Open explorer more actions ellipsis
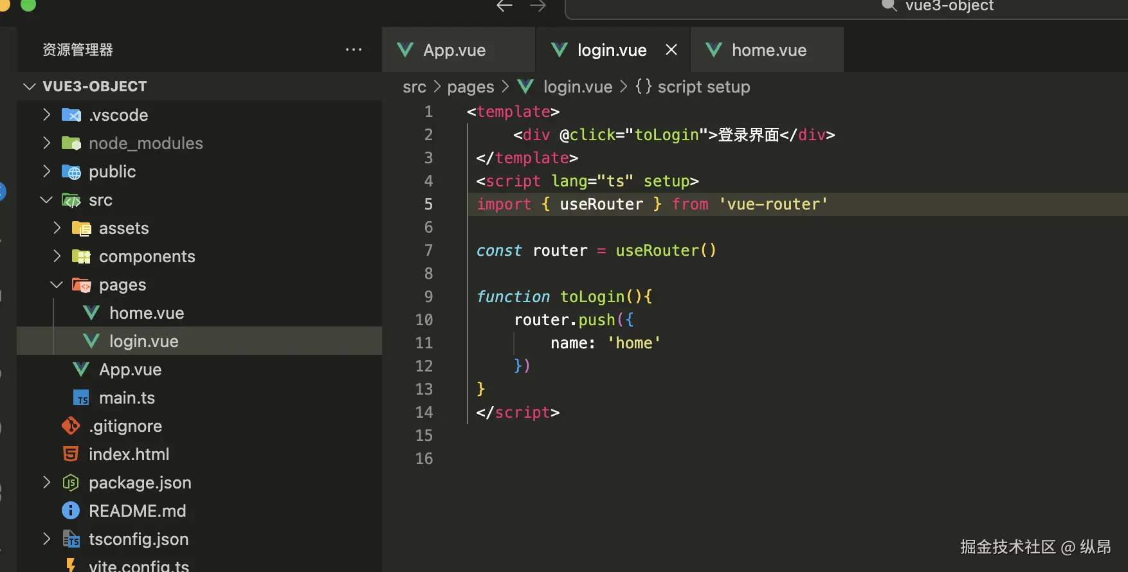1128x572 pixels. point(354,49)
